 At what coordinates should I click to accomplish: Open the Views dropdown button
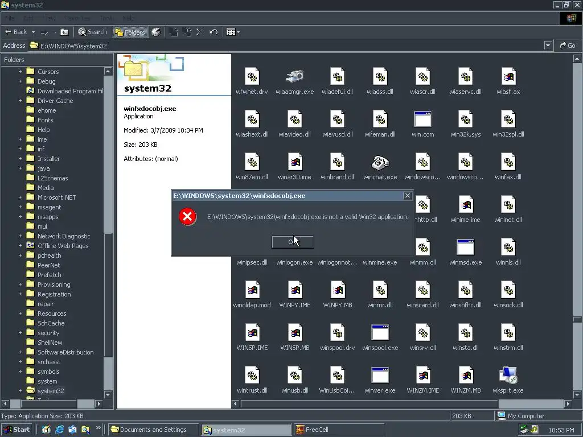coord(233,32)
